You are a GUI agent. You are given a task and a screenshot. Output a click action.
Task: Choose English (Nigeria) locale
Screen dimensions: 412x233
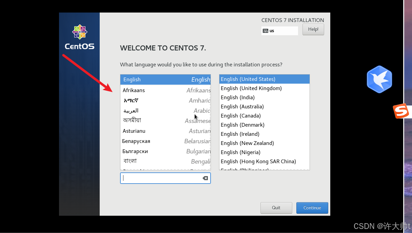pyautogui.click(x=264, y=152)
